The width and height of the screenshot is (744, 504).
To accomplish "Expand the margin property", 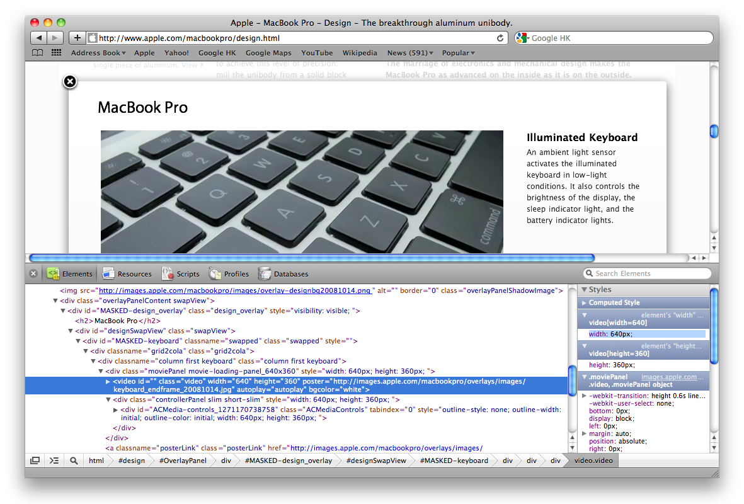I will click(x=584, y=434).
